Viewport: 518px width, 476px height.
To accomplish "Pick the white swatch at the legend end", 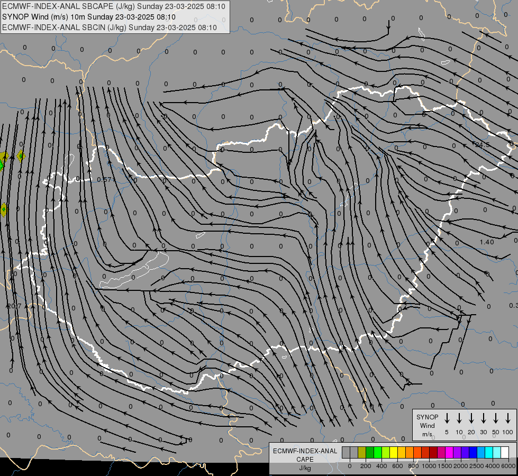I will coord(505,452).
